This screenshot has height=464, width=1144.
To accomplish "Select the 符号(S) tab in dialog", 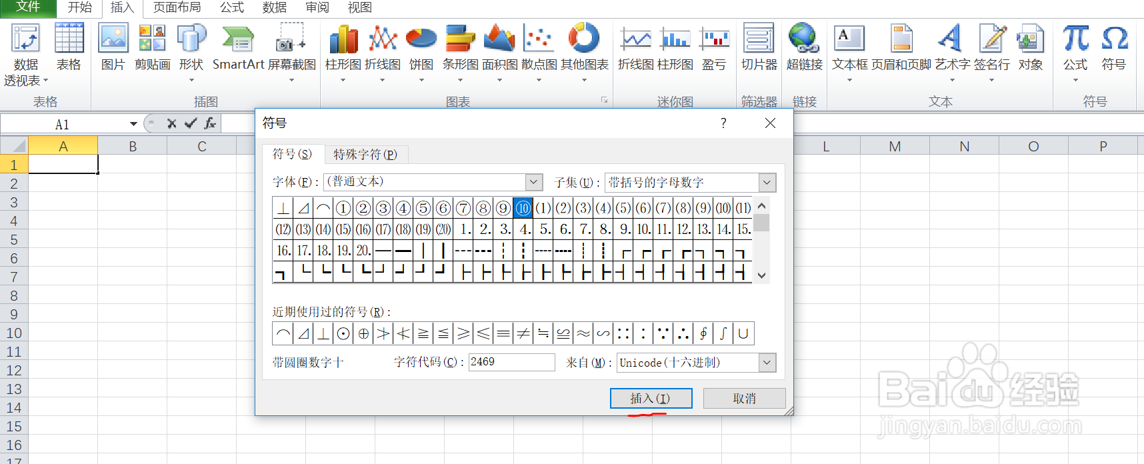I will point(292,154).
